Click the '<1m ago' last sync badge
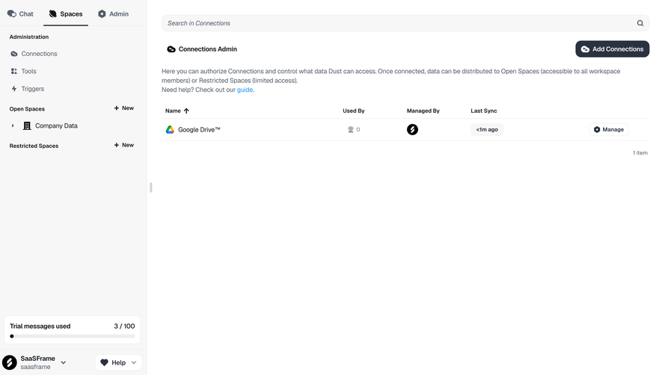Image resolution: width=662 pixels, height=375 pixels. pyautogui.click(x=487, y=129)
